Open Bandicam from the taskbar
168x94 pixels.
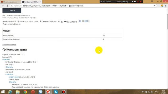click(x=64, y=92)
